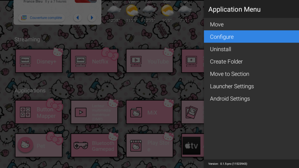Select the Ven weather forecast icon
Image resolution: width=299 pixels, height=168 pixels.
(132, 10)
